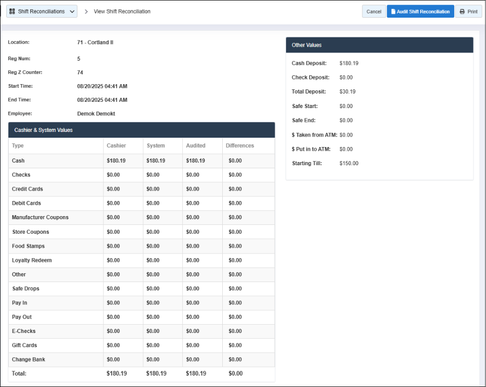Select the Gift Cards row label
Screen dimensions: 486x387
click(25, 345)
